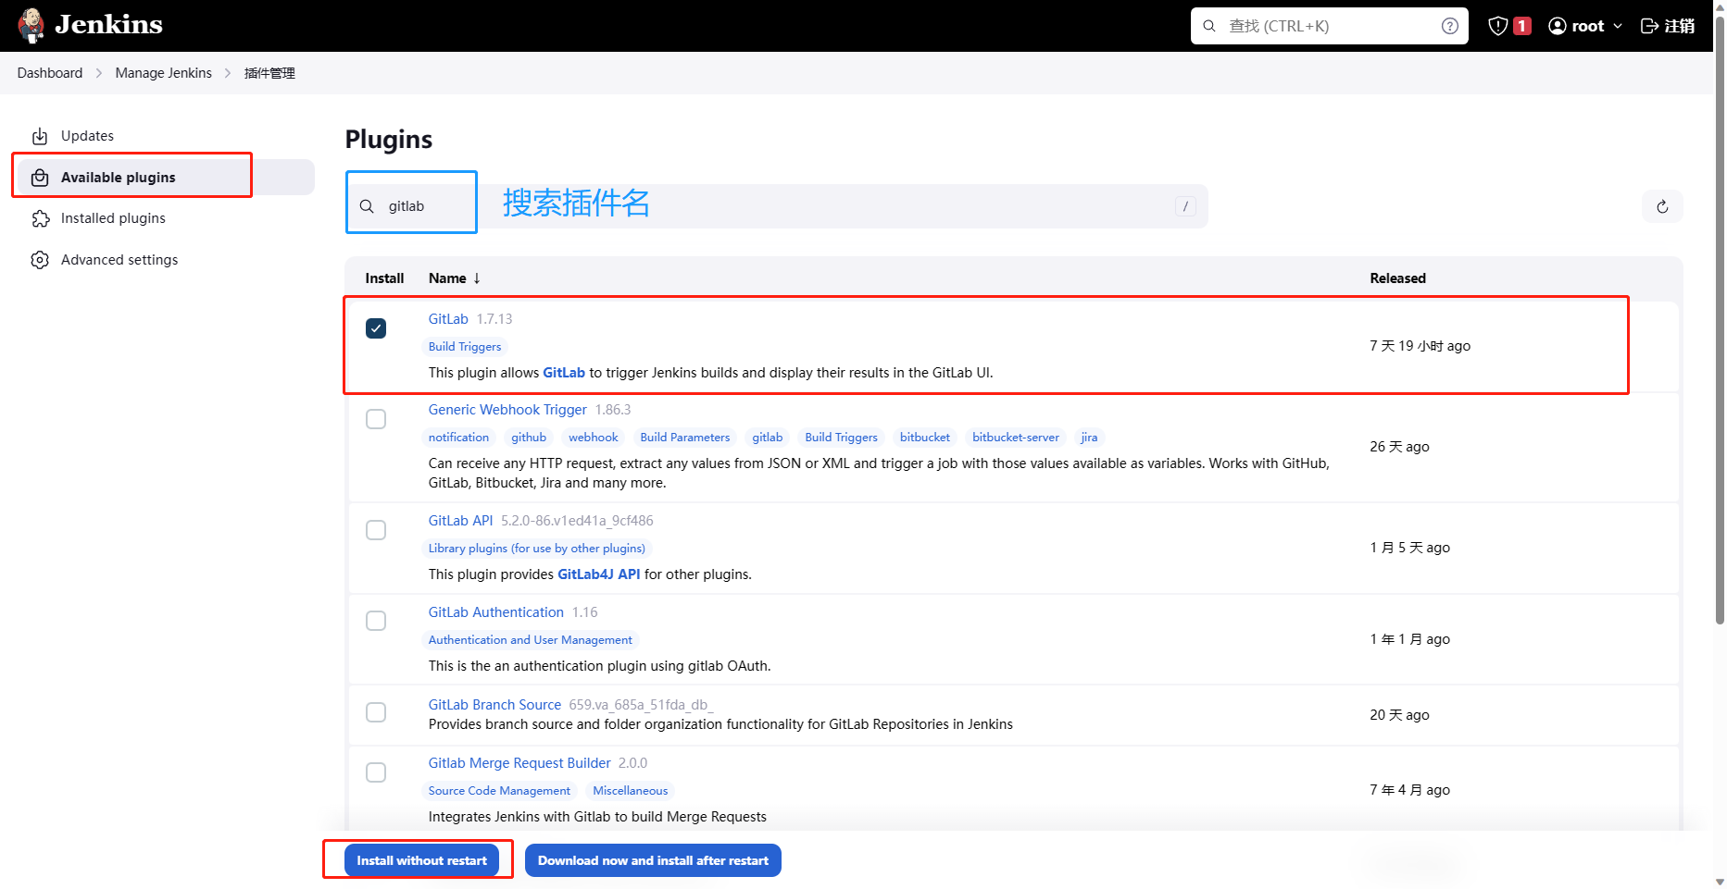Expand the chevron after Manage Jenkins breadcrumb
1727x889 pixels.
pos(228,73)
